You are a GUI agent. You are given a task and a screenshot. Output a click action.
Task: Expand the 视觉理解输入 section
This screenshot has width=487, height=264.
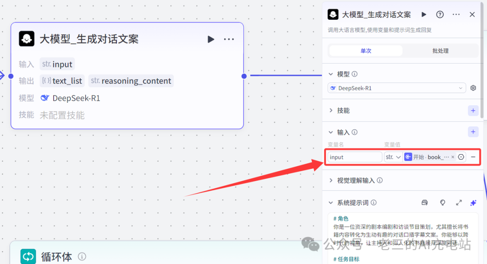[331, 181]
